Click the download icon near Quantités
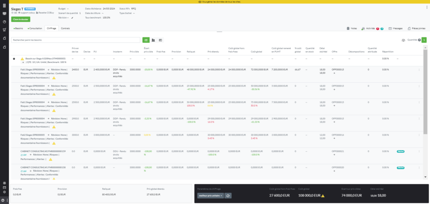This screenshot has width=430, height=204. coord(404,40)
